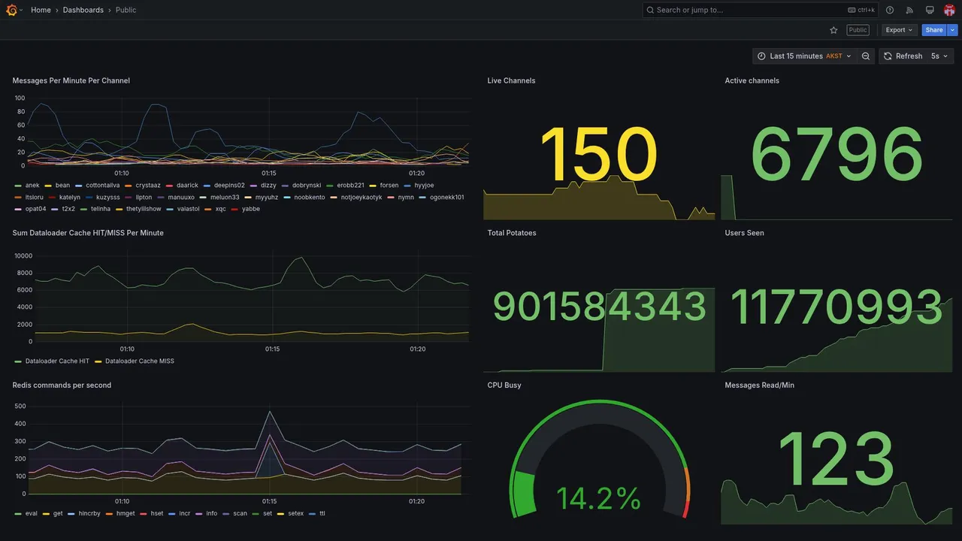The height and width of the screenshot is (541, 962).
Task: Click the clock icon in time picker
Action: click(x=761, y=56)
